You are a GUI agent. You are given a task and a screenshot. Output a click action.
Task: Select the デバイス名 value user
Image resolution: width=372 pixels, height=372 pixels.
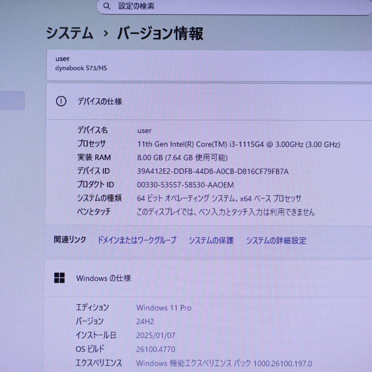click(144, 131)
